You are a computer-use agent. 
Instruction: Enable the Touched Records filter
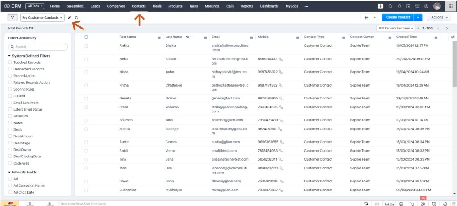click(x=10, y=62)
